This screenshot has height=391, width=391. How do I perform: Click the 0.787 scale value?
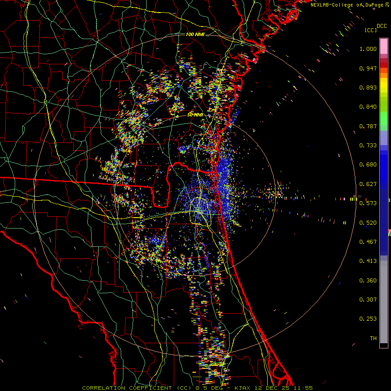point(368,126)
